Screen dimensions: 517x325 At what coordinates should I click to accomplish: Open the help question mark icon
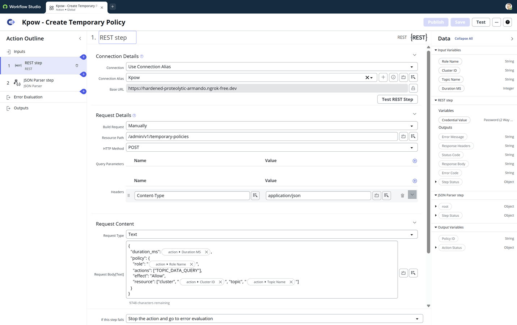click(508, 22)
